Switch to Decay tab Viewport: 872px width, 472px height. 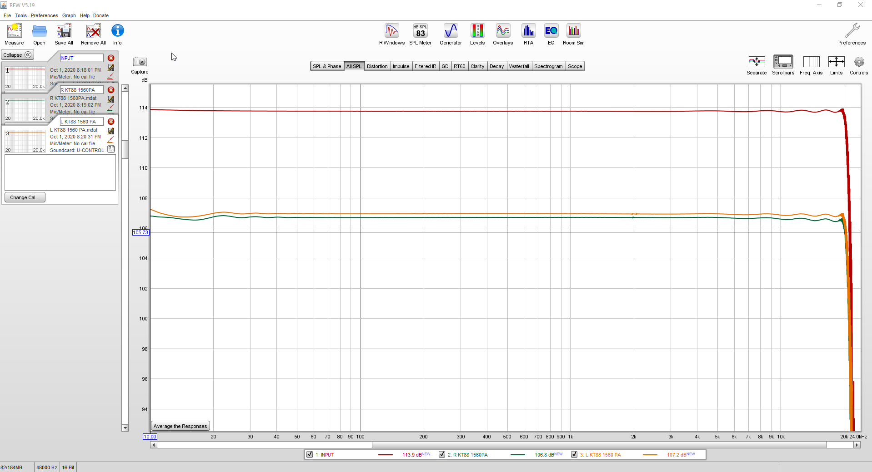click(x=496, y=66)
